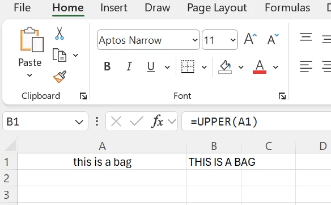Apply fill color with paint bucket
Image resolution: width=331 pixels, height=205 pixels.
tap(225, 67)
